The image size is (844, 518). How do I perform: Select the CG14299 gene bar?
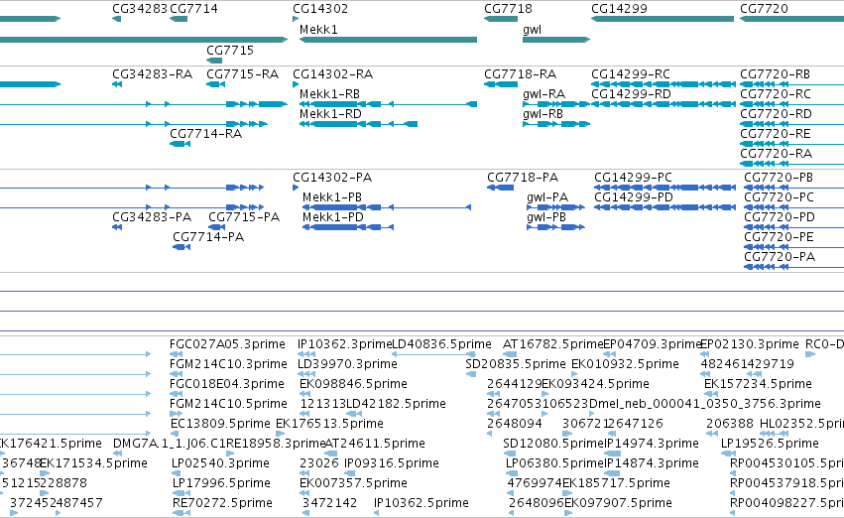[663, 19]
